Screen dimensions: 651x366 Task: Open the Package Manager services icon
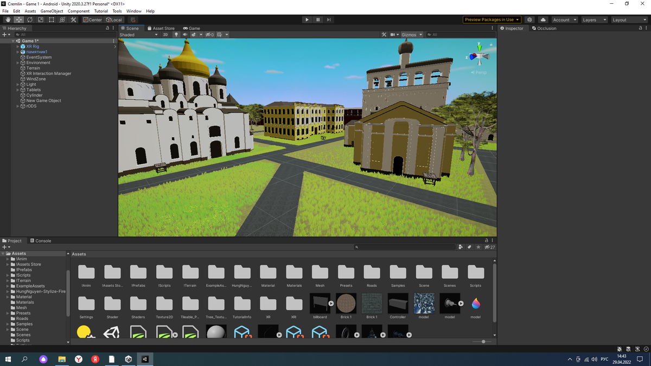point(529,20)
